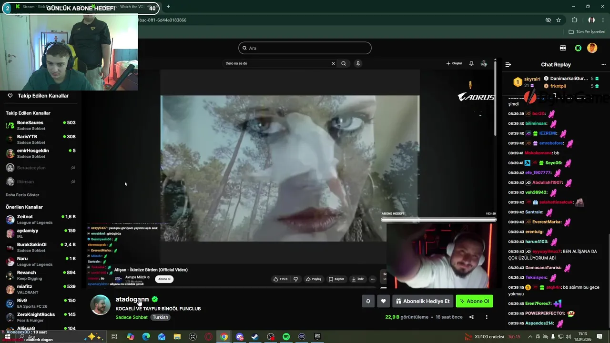Open emirHosgeldin channel in sidebar

coord(41,153)
